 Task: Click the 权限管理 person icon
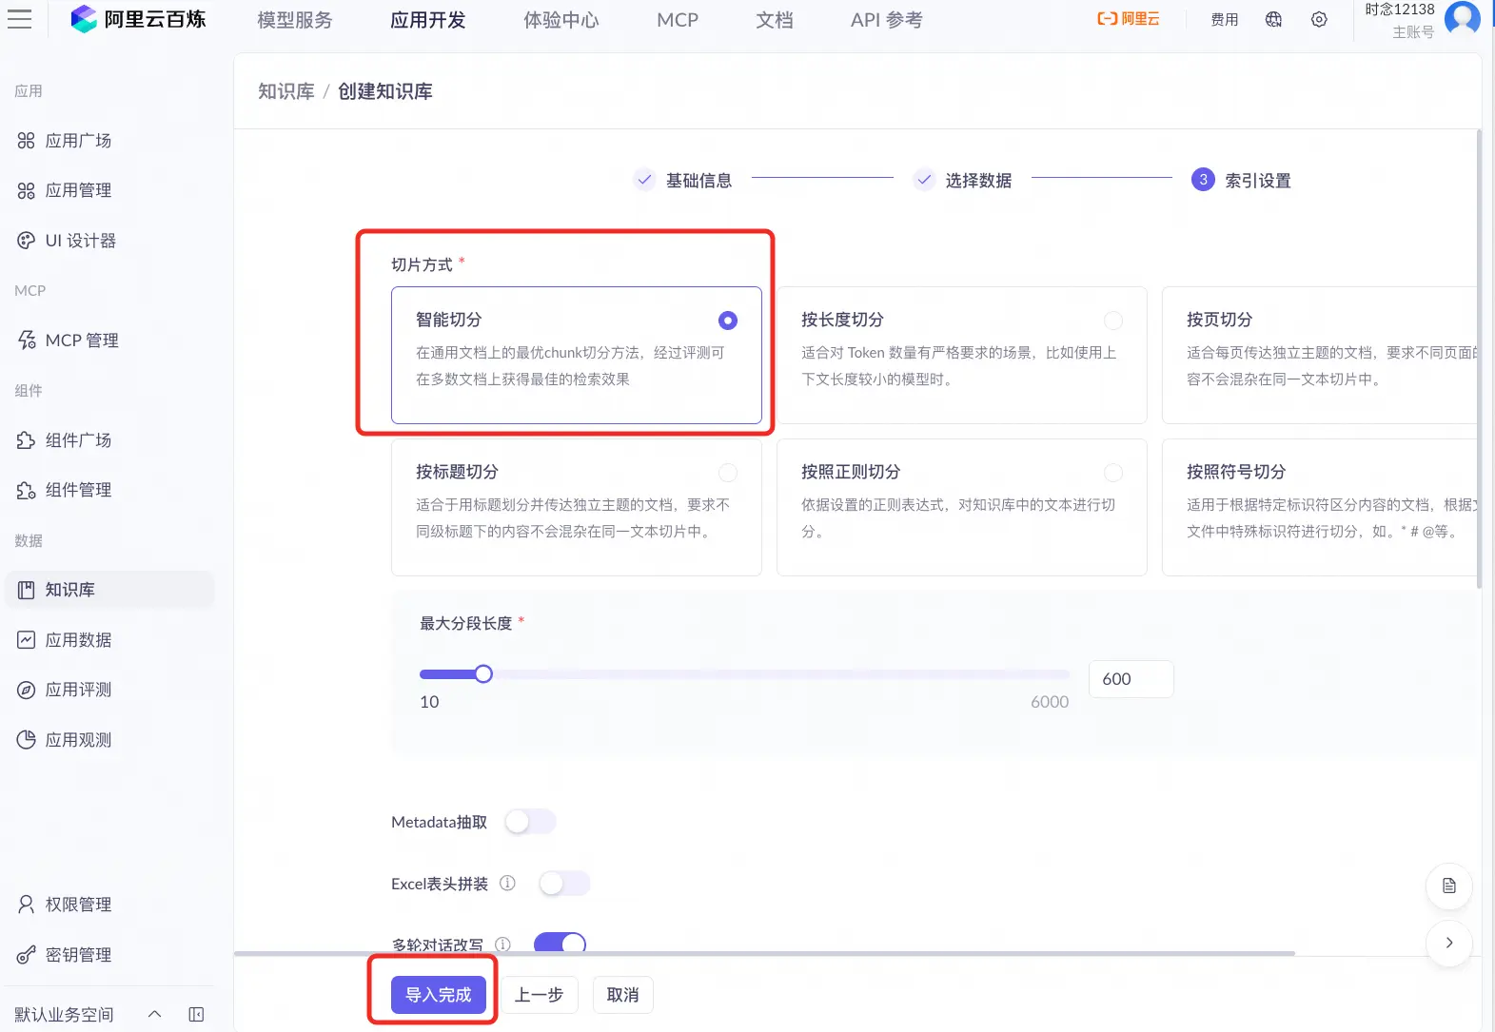(x=27, y=905)
